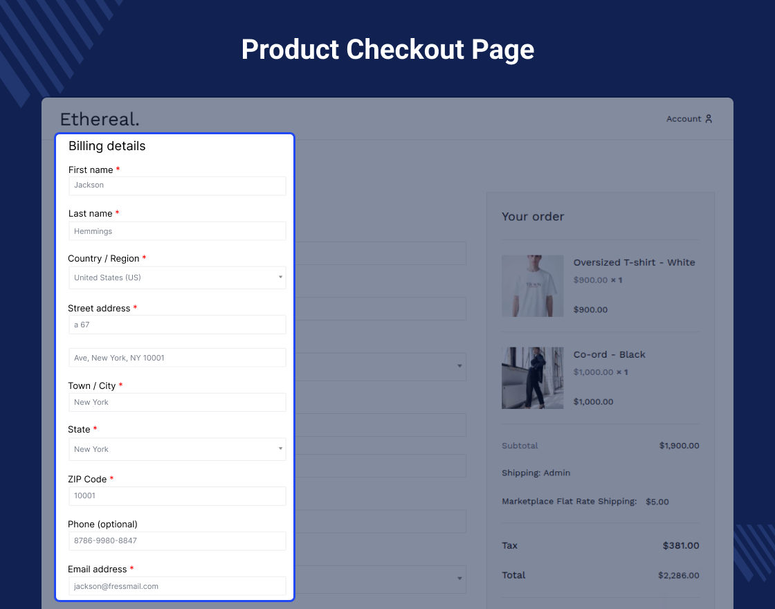Click the Account user icon

[x=708, y=119]
